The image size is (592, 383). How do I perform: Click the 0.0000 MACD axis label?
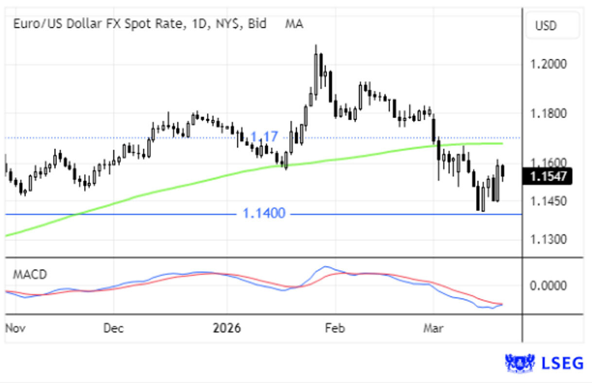[548, 285]
